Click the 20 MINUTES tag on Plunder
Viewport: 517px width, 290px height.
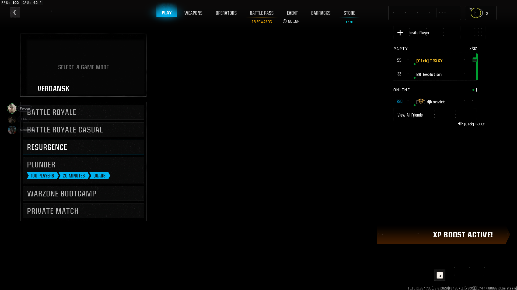pos(74,176)
